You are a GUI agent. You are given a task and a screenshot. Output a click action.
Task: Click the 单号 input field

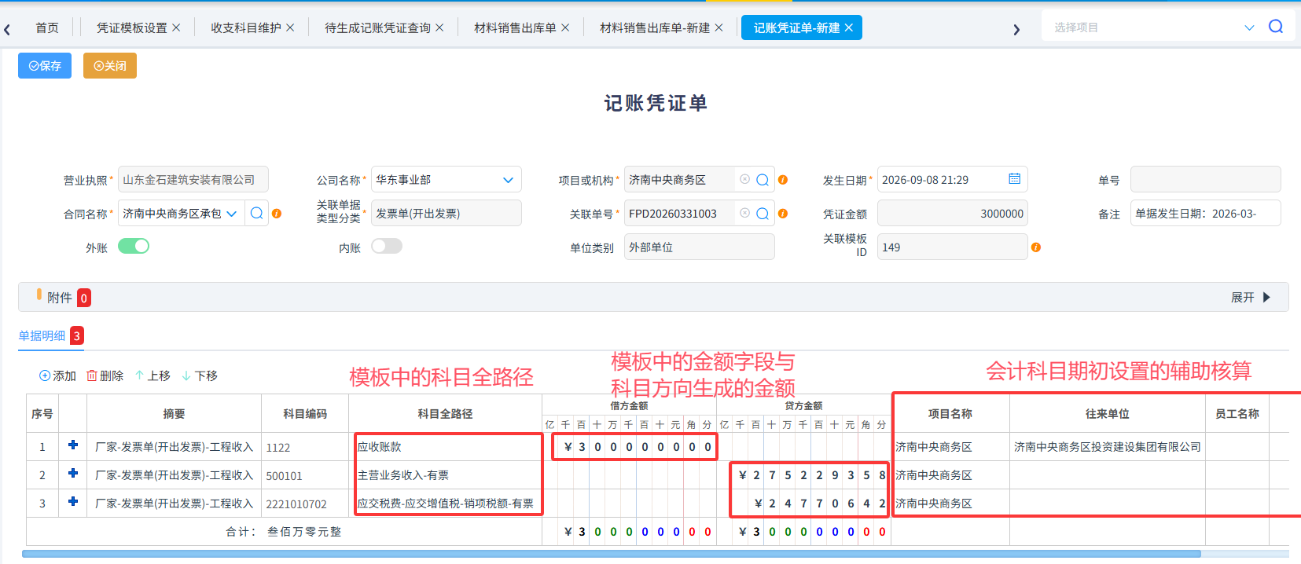click(x=1206, y=180)
